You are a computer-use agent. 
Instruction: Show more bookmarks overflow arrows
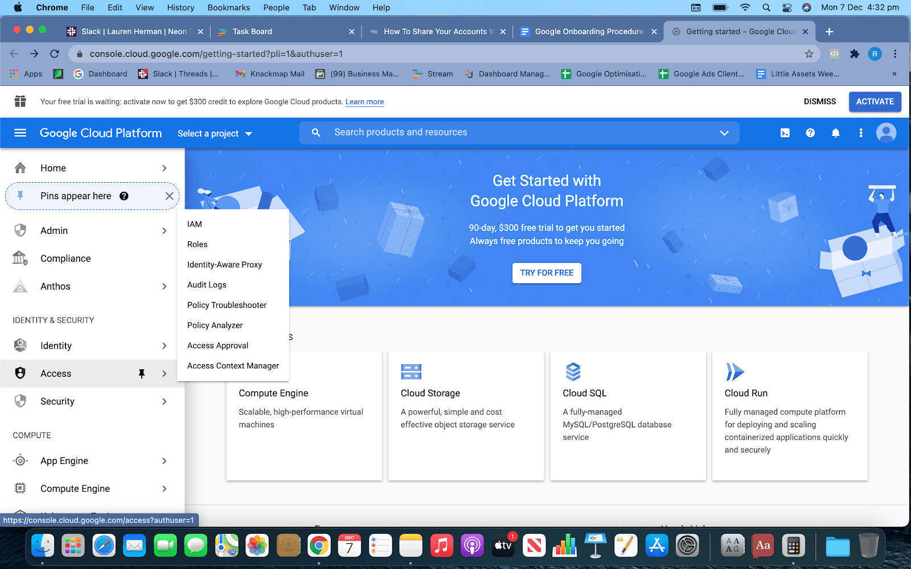894,74
